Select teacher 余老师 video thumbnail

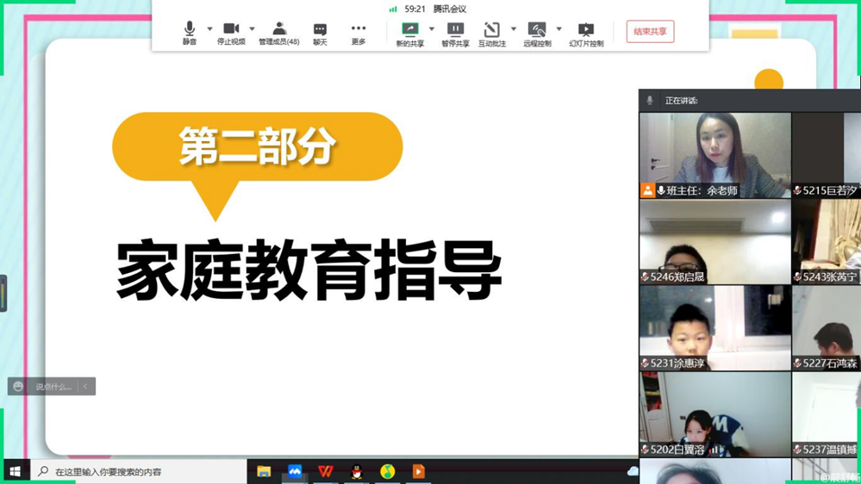tap(715, 155)
